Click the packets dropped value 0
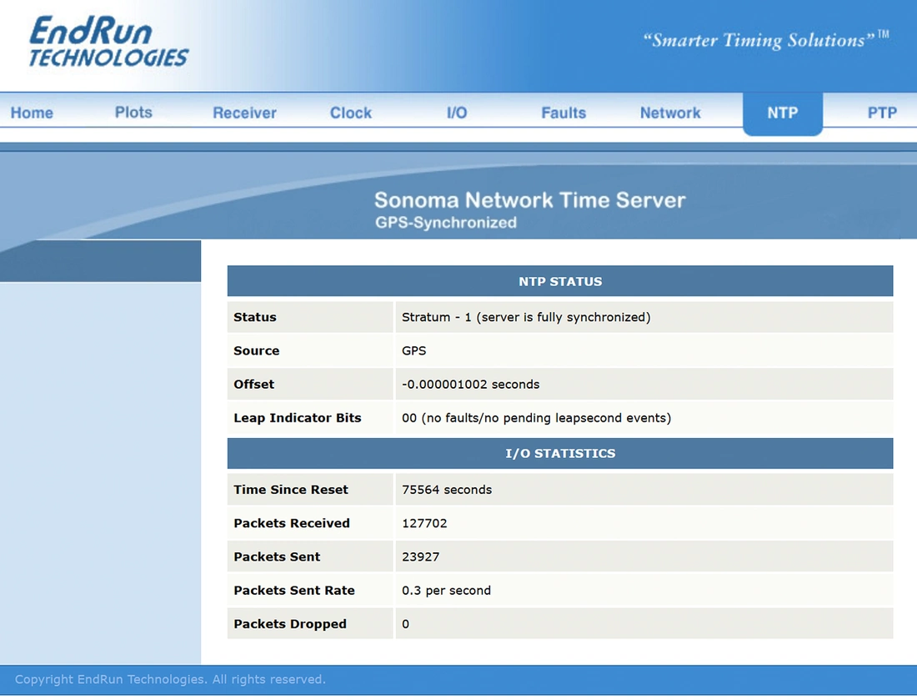 (x=405, y=624)
